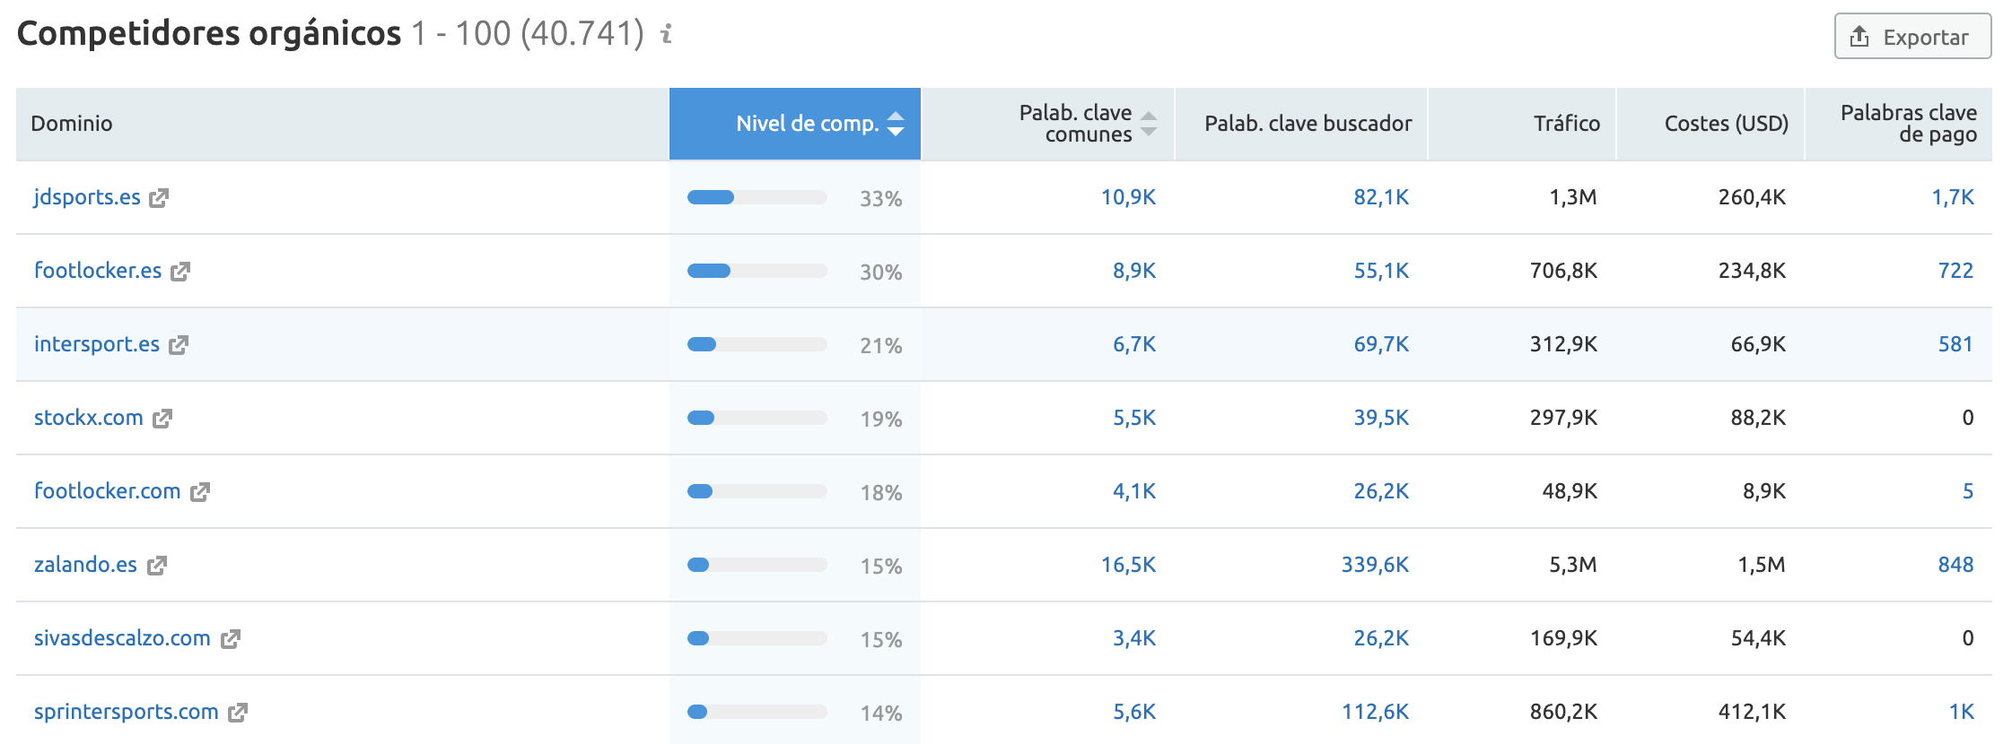This screenshot has height=744, width=2012.
Task: Click 260,4K cost value for jdsports.es
Action: tap(1752, 197)
